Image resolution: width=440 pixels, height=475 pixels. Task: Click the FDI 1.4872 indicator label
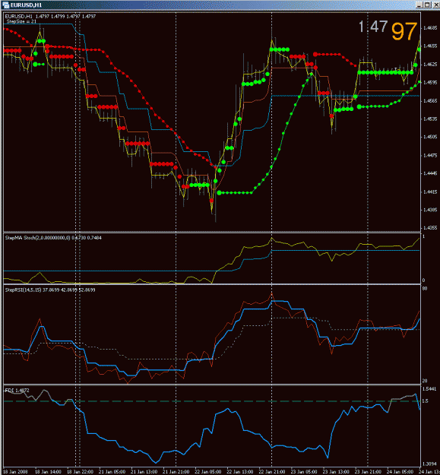click(17, 390)
